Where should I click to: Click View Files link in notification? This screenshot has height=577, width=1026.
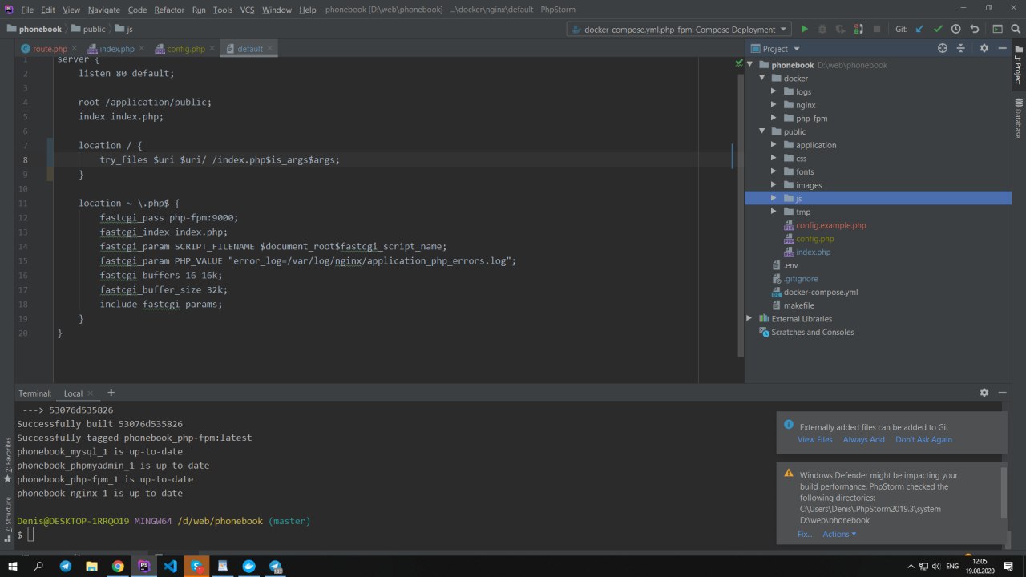[814, 439]
